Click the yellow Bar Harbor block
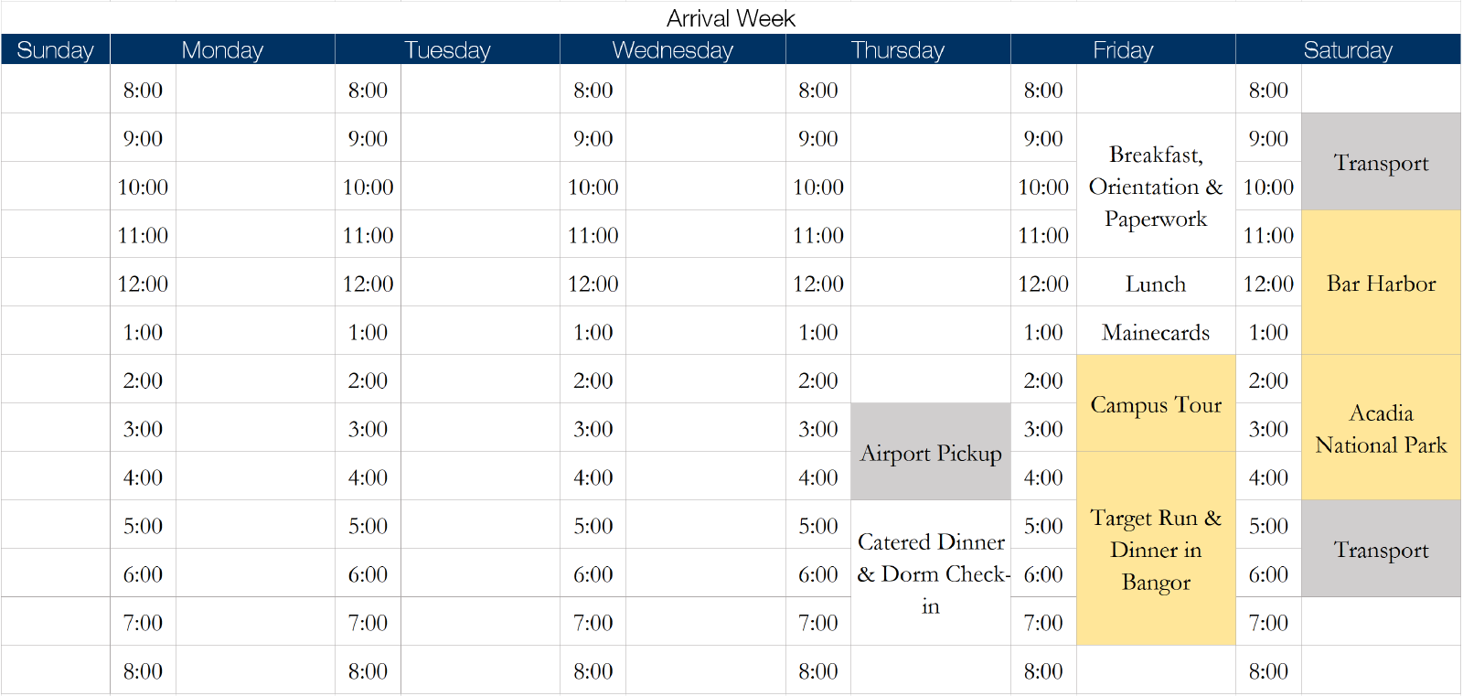The height and width of the screenshot is (696, 1463). pyautogui.click(x=1381, y=284)
